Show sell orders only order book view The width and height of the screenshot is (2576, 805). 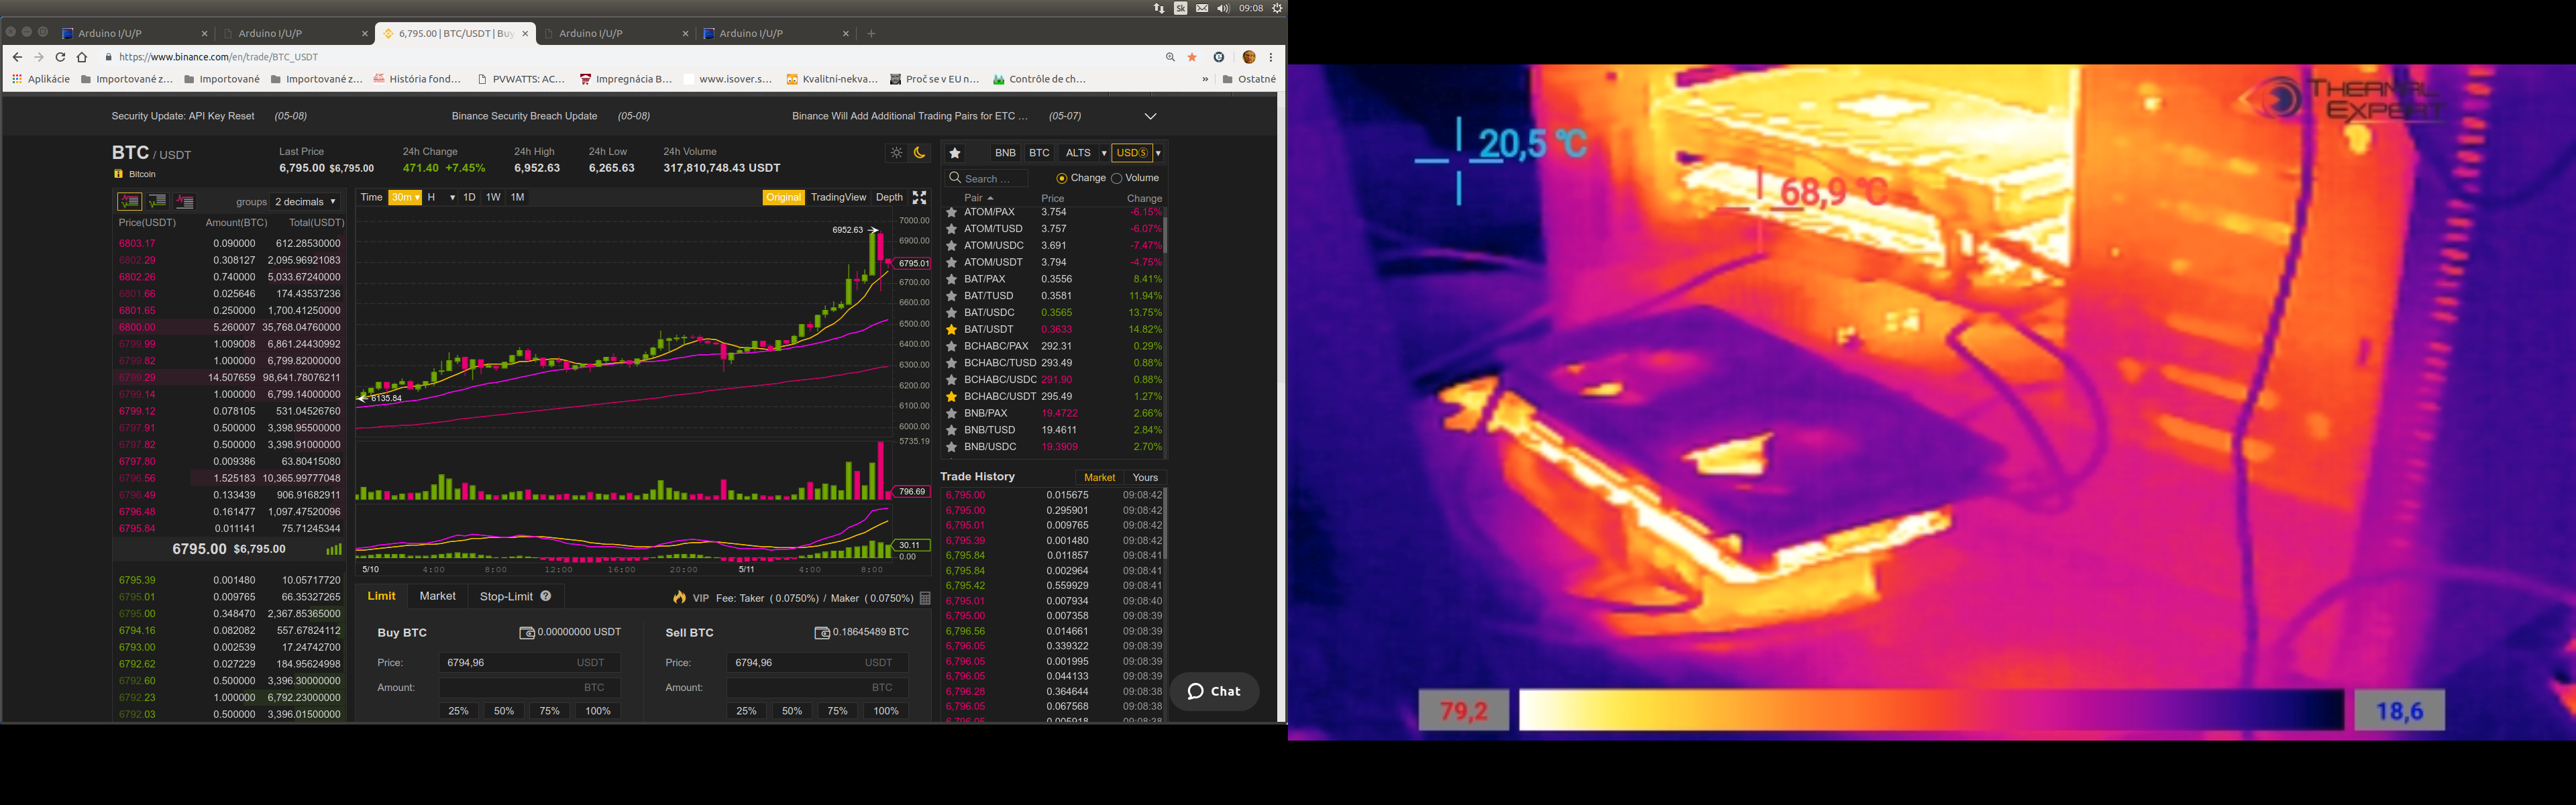point(185,202)
